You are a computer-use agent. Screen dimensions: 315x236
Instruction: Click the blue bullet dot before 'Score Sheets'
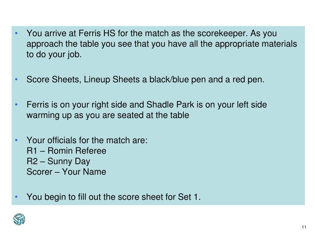pyautogui.click(x=17, y=80)
